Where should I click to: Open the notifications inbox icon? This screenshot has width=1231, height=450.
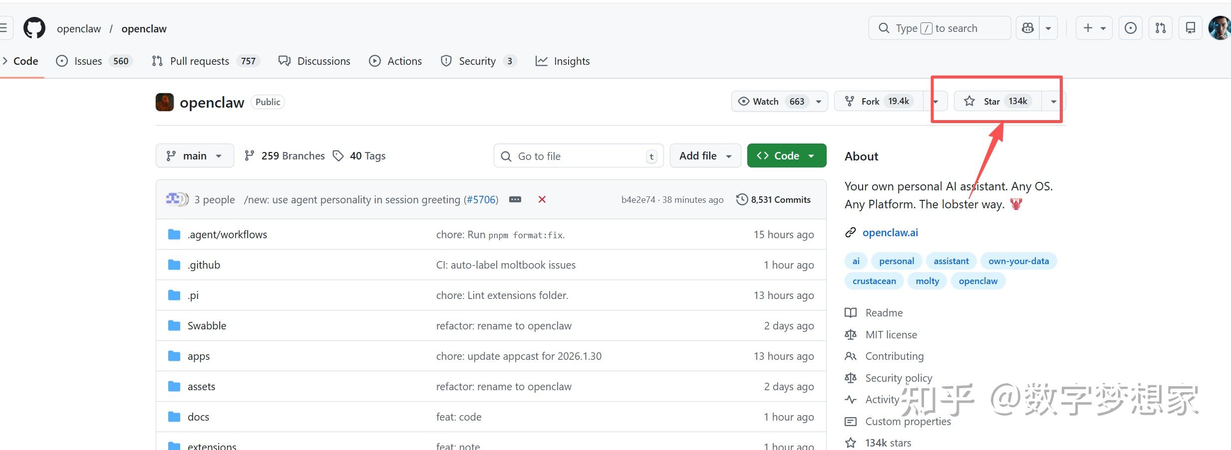(1191, 28)
